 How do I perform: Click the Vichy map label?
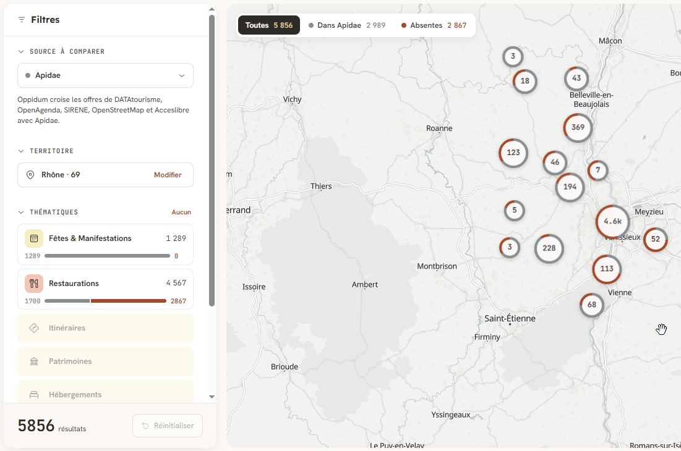point(293,99)
